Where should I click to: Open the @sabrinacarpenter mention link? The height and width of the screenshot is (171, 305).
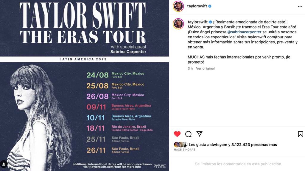(244, 32)
